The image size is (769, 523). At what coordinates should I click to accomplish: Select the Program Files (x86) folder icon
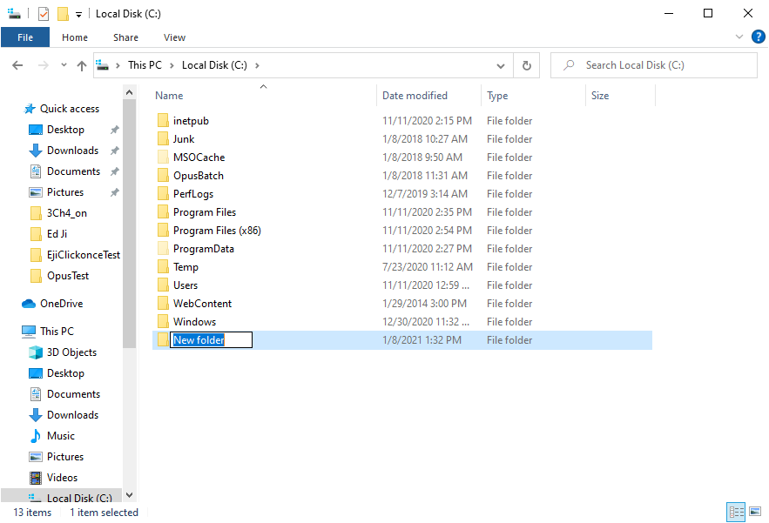[x=164, y=231]
